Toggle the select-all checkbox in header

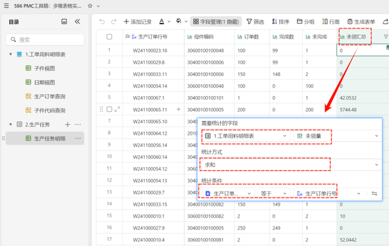(109, 36)
